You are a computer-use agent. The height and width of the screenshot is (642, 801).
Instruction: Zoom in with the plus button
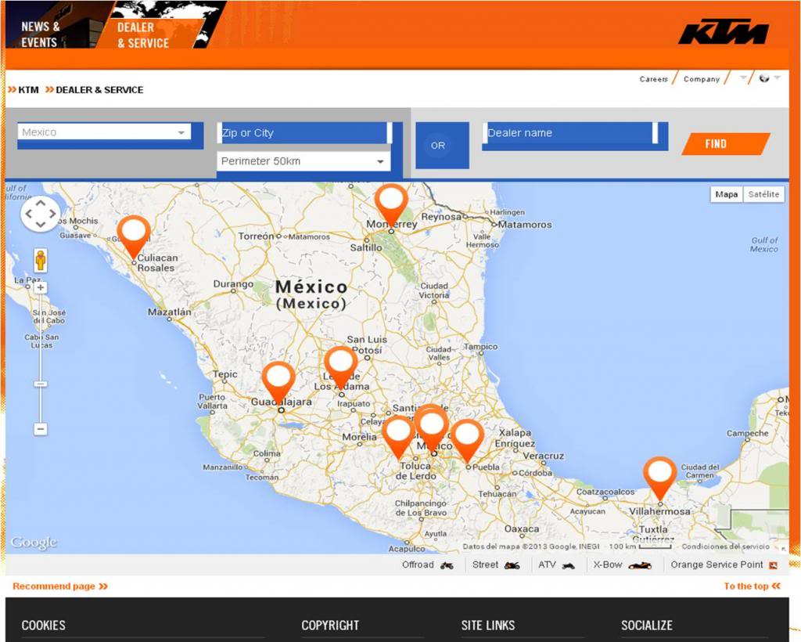[41, 288]
